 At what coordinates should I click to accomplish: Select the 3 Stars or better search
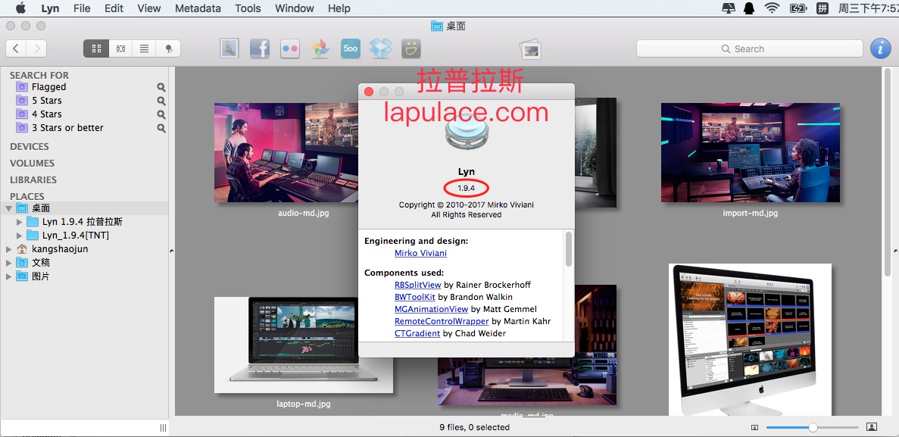tap(67, 128)
